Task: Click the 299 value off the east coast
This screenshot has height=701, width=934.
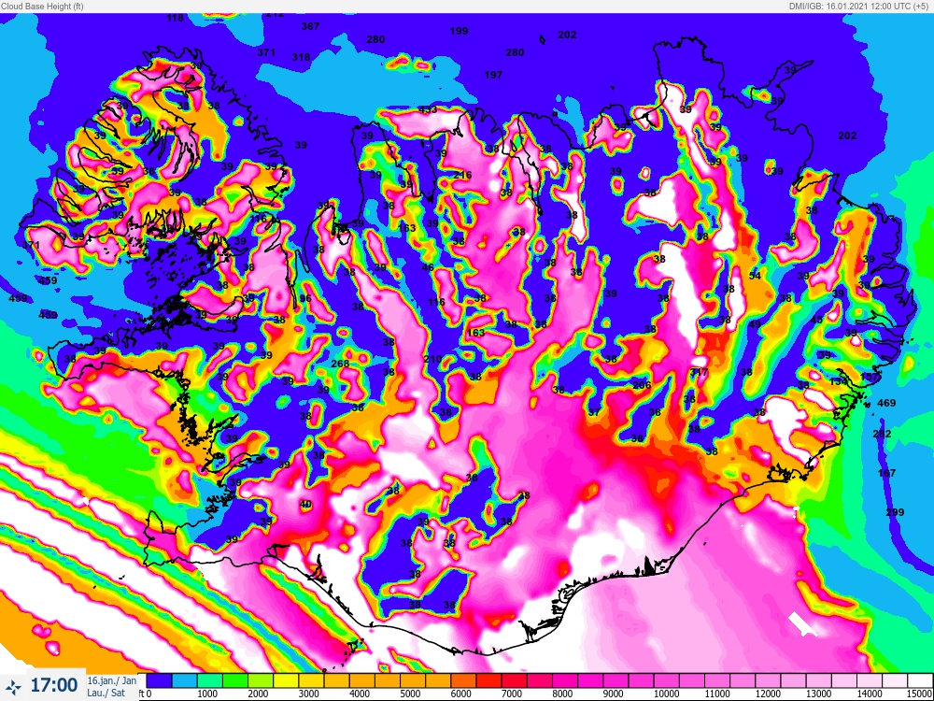Action: (x=895, y=512)
